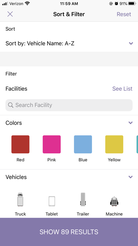
Task: Pick the Blue color swatch
Action: tap(83, 144)
